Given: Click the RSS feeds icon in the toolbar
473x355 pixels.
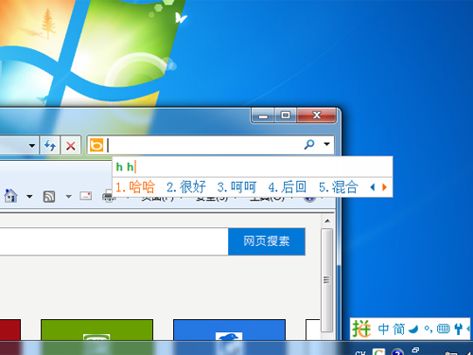Looking at the screenshot, I should 49,197.
